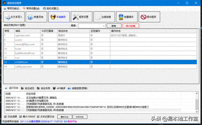Open the 注册信息 registration info page
The width and height of the screenshot is (202, 125).
[x=104, y=17]
